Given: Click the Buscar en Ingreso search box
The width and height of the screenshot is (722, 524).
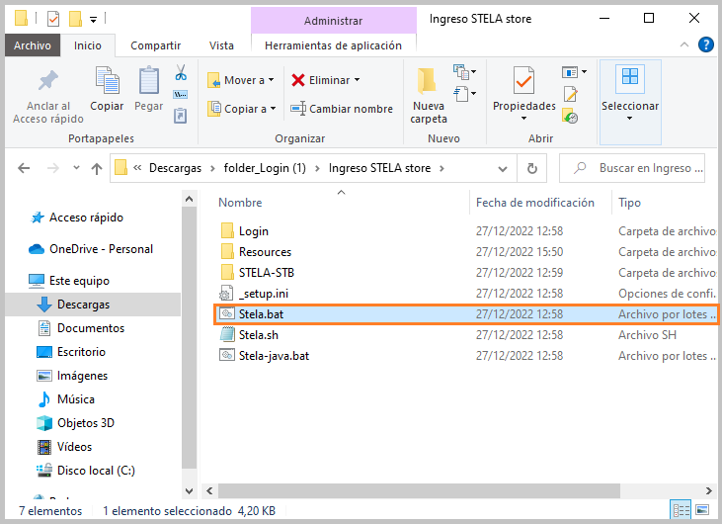Looking at the screenshot, I should tap(632, 168).
